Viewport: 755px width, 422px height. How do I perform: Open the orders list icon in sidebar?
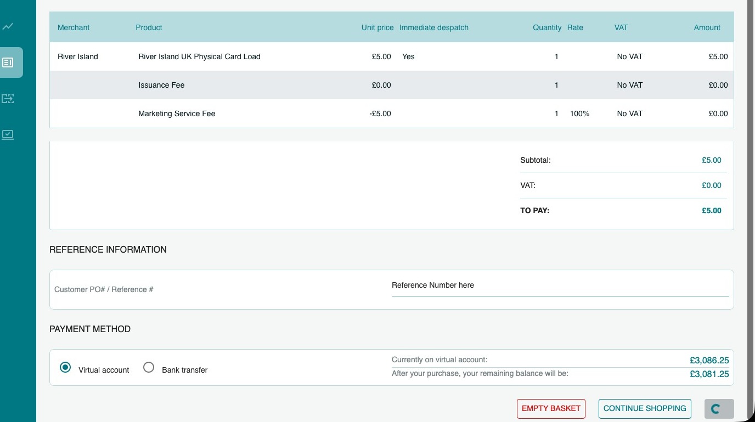[x=8, y=62]
